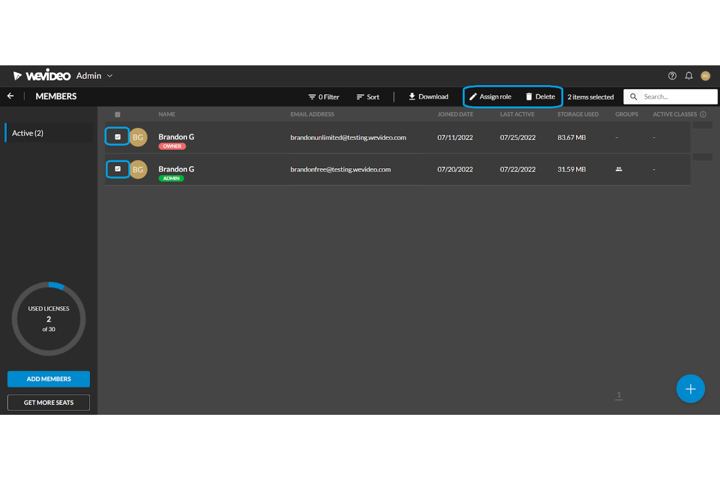Click the BG avatar of the owner row
Viewport: 720px width, 480px height.
click(138, 137)
